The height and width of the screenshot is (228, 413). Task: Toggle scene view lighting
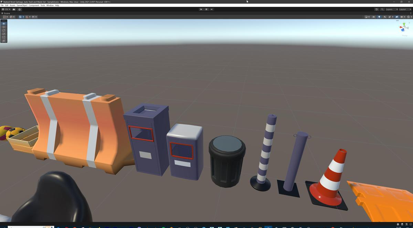click(x=379, y=17)
